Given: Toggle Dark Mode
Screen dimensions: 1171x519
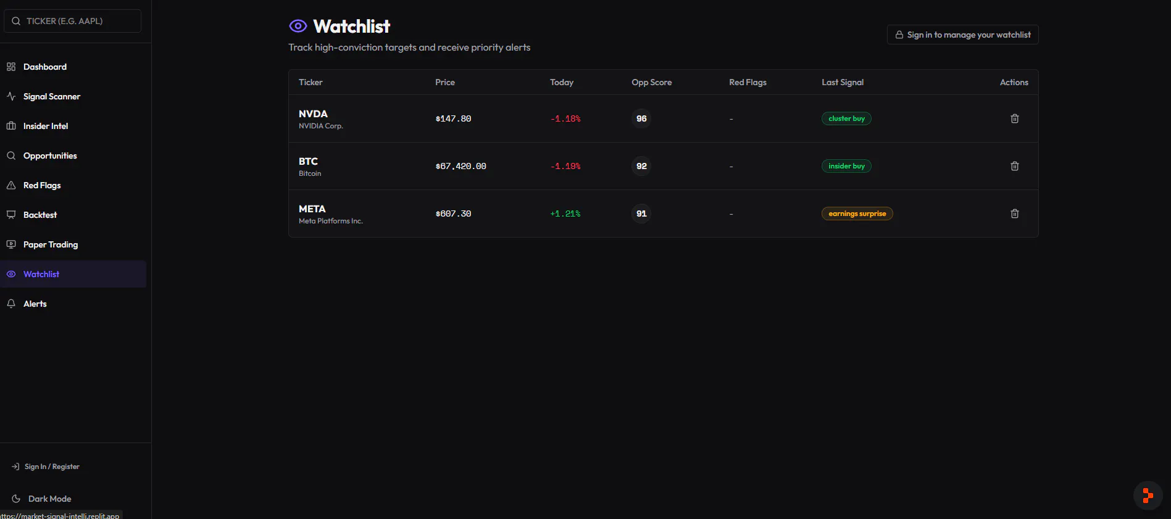Looking at the screenshot, I should [x=49, y=499].
